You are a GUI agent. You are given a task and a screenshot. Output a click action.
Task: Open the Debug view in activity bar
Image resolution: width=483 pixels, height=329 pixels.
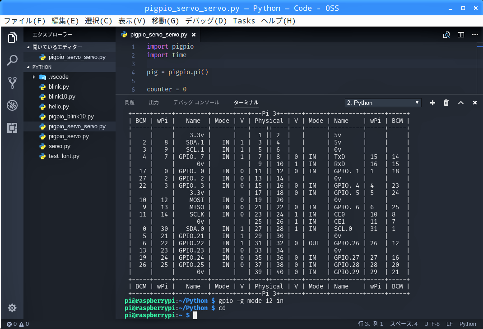click(12, 105)
